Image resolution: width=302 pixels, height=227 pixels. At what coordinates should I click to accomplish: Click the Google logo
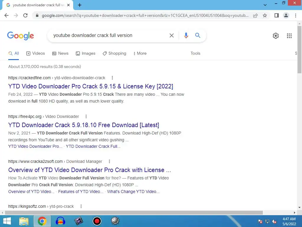tap(20, 36)
